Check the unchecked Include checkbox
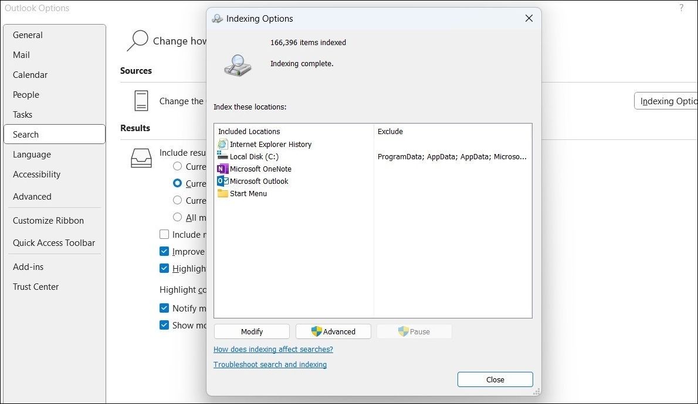This screenshot has height=404, width=698. pos(164,234)
